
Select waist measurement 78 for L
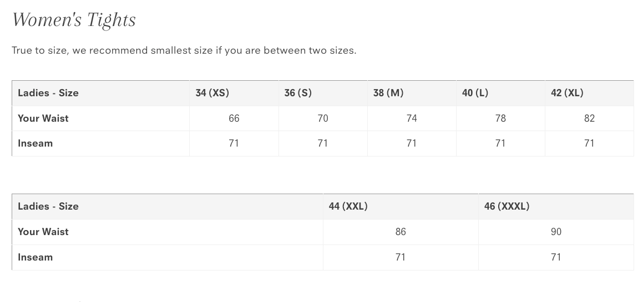(x=500, y=118)
